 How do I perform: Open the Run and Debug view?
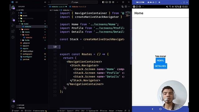[x=13, y=25]
